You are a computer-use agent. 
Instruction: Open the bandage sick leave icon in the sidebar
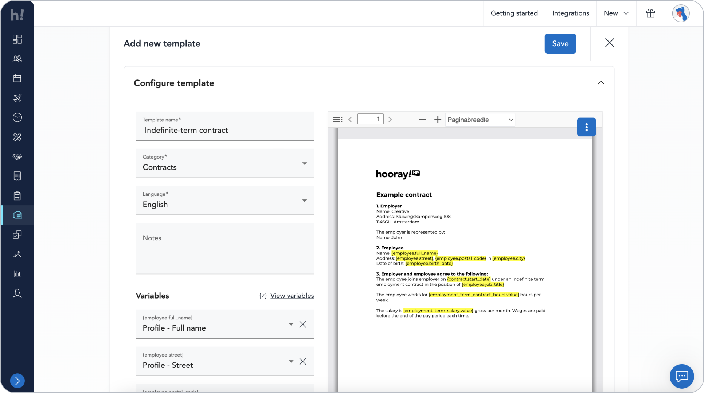pyautogui.click(x=17, y=137)
